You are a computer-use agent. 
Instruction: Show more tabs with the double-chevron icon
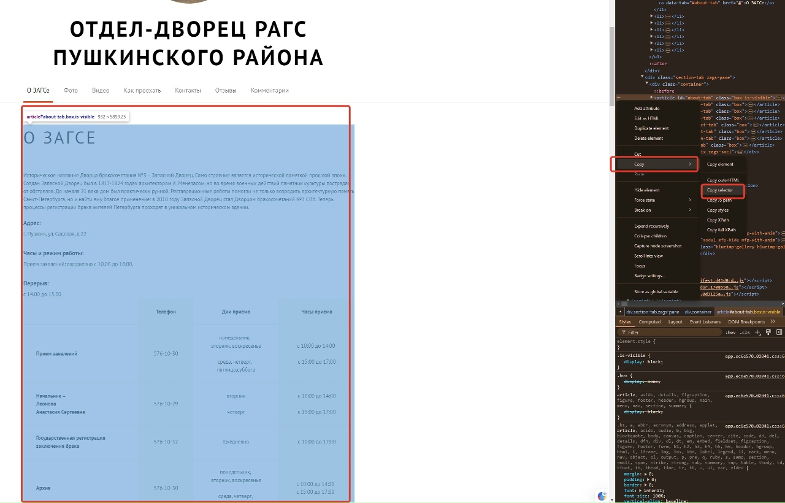tap(773, 321)
